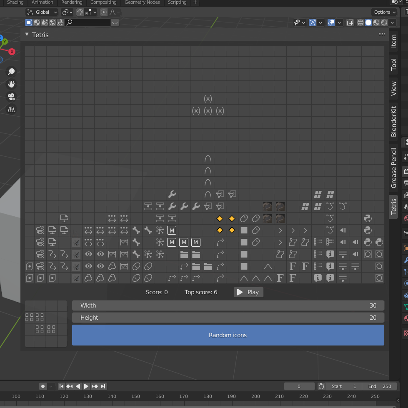Switch to the Scripting workspace
This screenshot has width=408, height=408.
coord(177,3)
